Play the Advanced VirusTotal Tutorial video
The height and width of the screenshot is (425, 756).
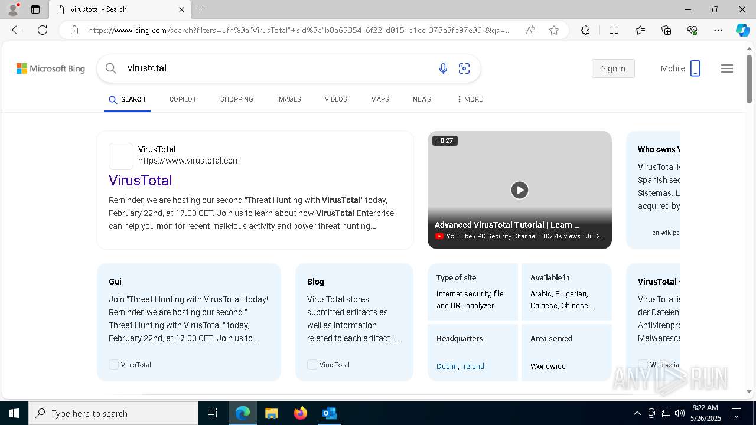(520, 190)
